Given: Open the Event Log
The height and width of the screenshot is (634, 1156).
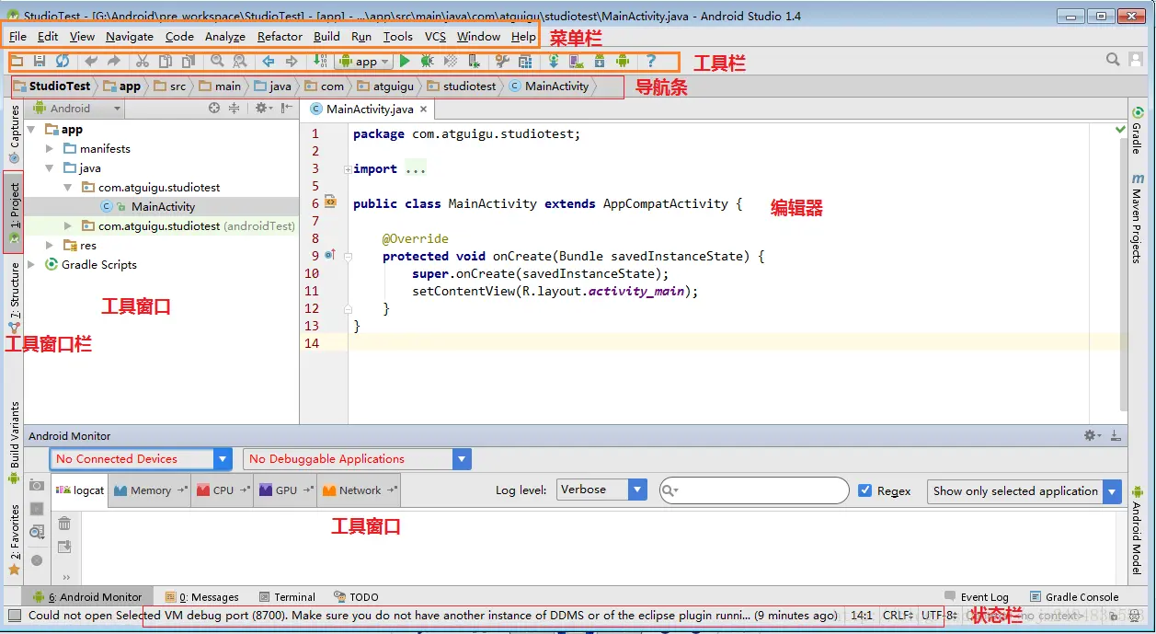Looking at the screenshot, I should click(976, 597).
